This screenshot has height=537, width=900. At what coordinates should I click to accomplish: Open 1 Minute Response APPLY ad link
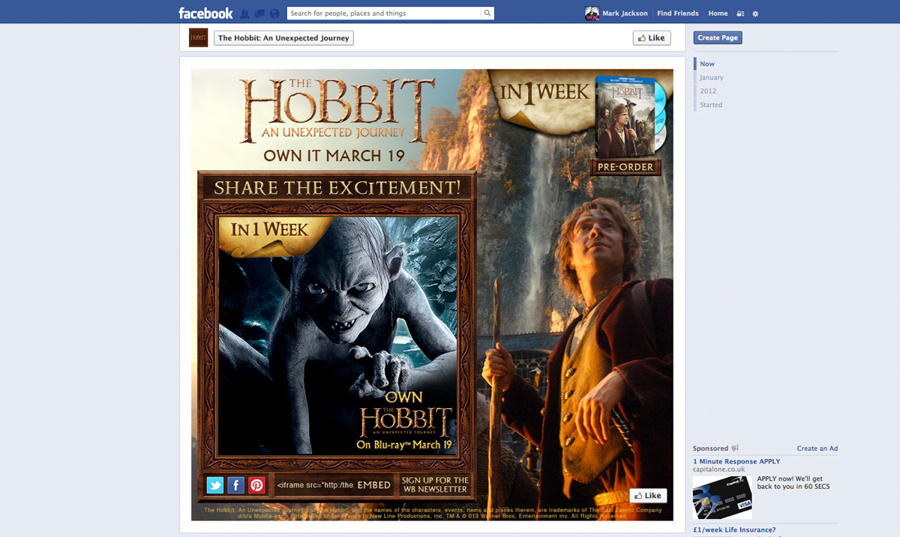tap(736, 461)
